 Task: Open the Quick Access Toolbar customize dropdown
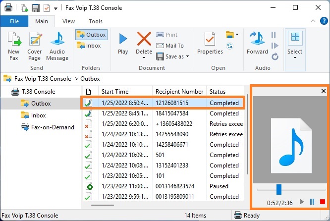click(x=56, y=8)
